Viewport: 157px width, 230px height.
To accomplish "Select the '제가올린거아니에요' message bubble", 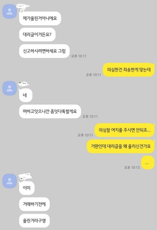I will click(x=40, y=18).
